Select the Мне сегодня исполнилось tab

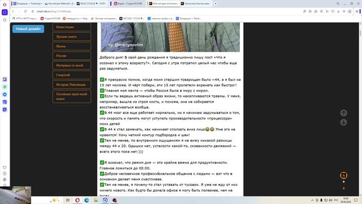point(163,4)
